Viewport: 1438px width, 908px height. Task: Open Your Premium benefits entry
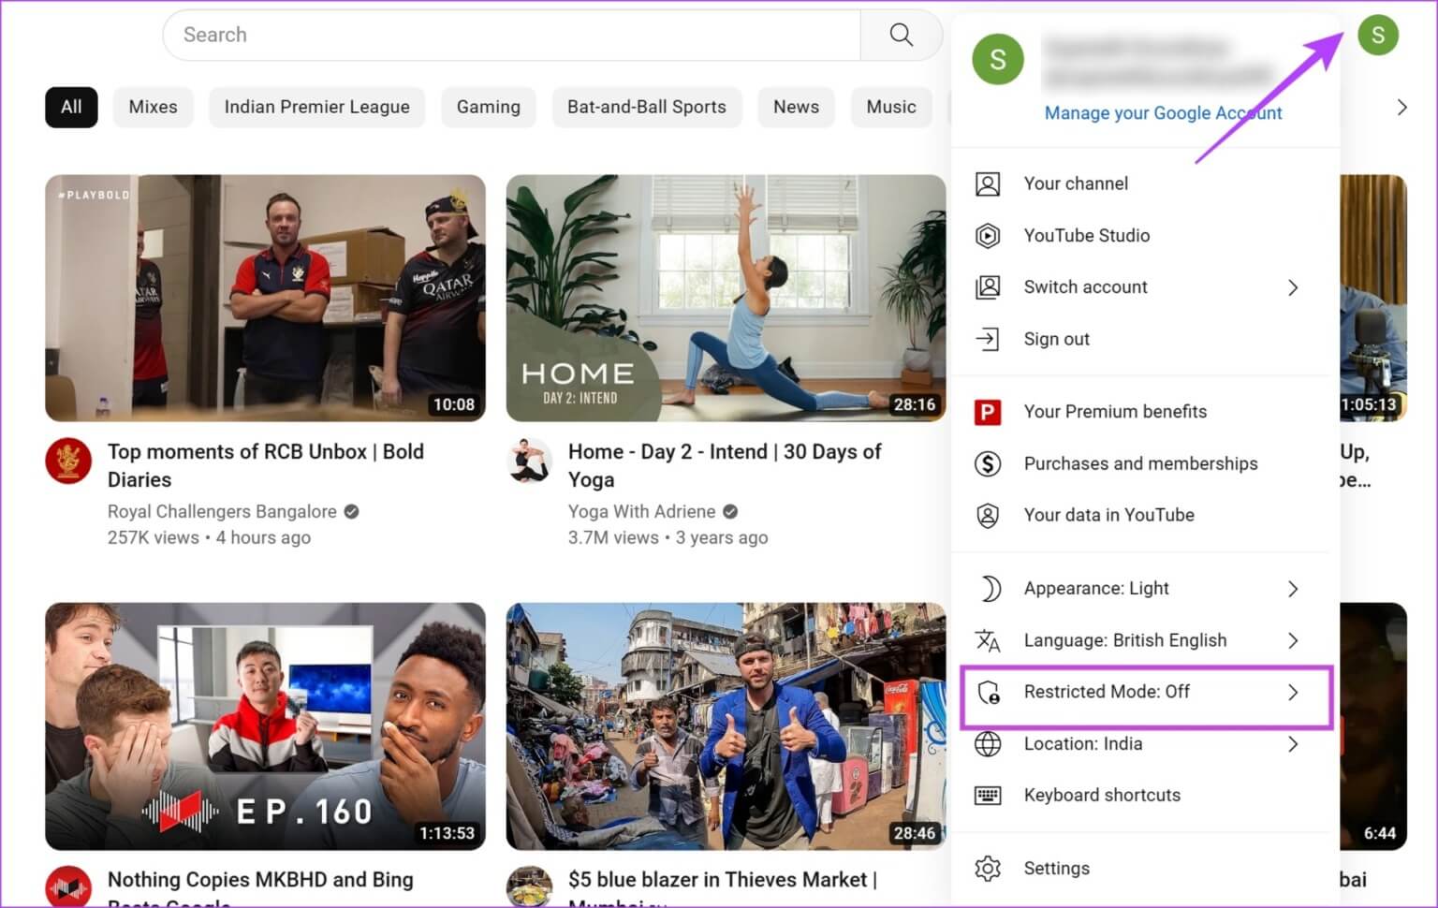[1145, 412]
